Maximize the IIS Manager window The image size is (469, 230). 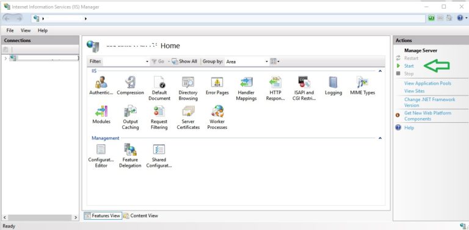444,7
